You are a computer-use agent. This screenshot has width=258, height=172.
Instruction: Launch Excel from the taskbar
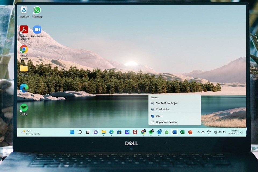point(182,132)
